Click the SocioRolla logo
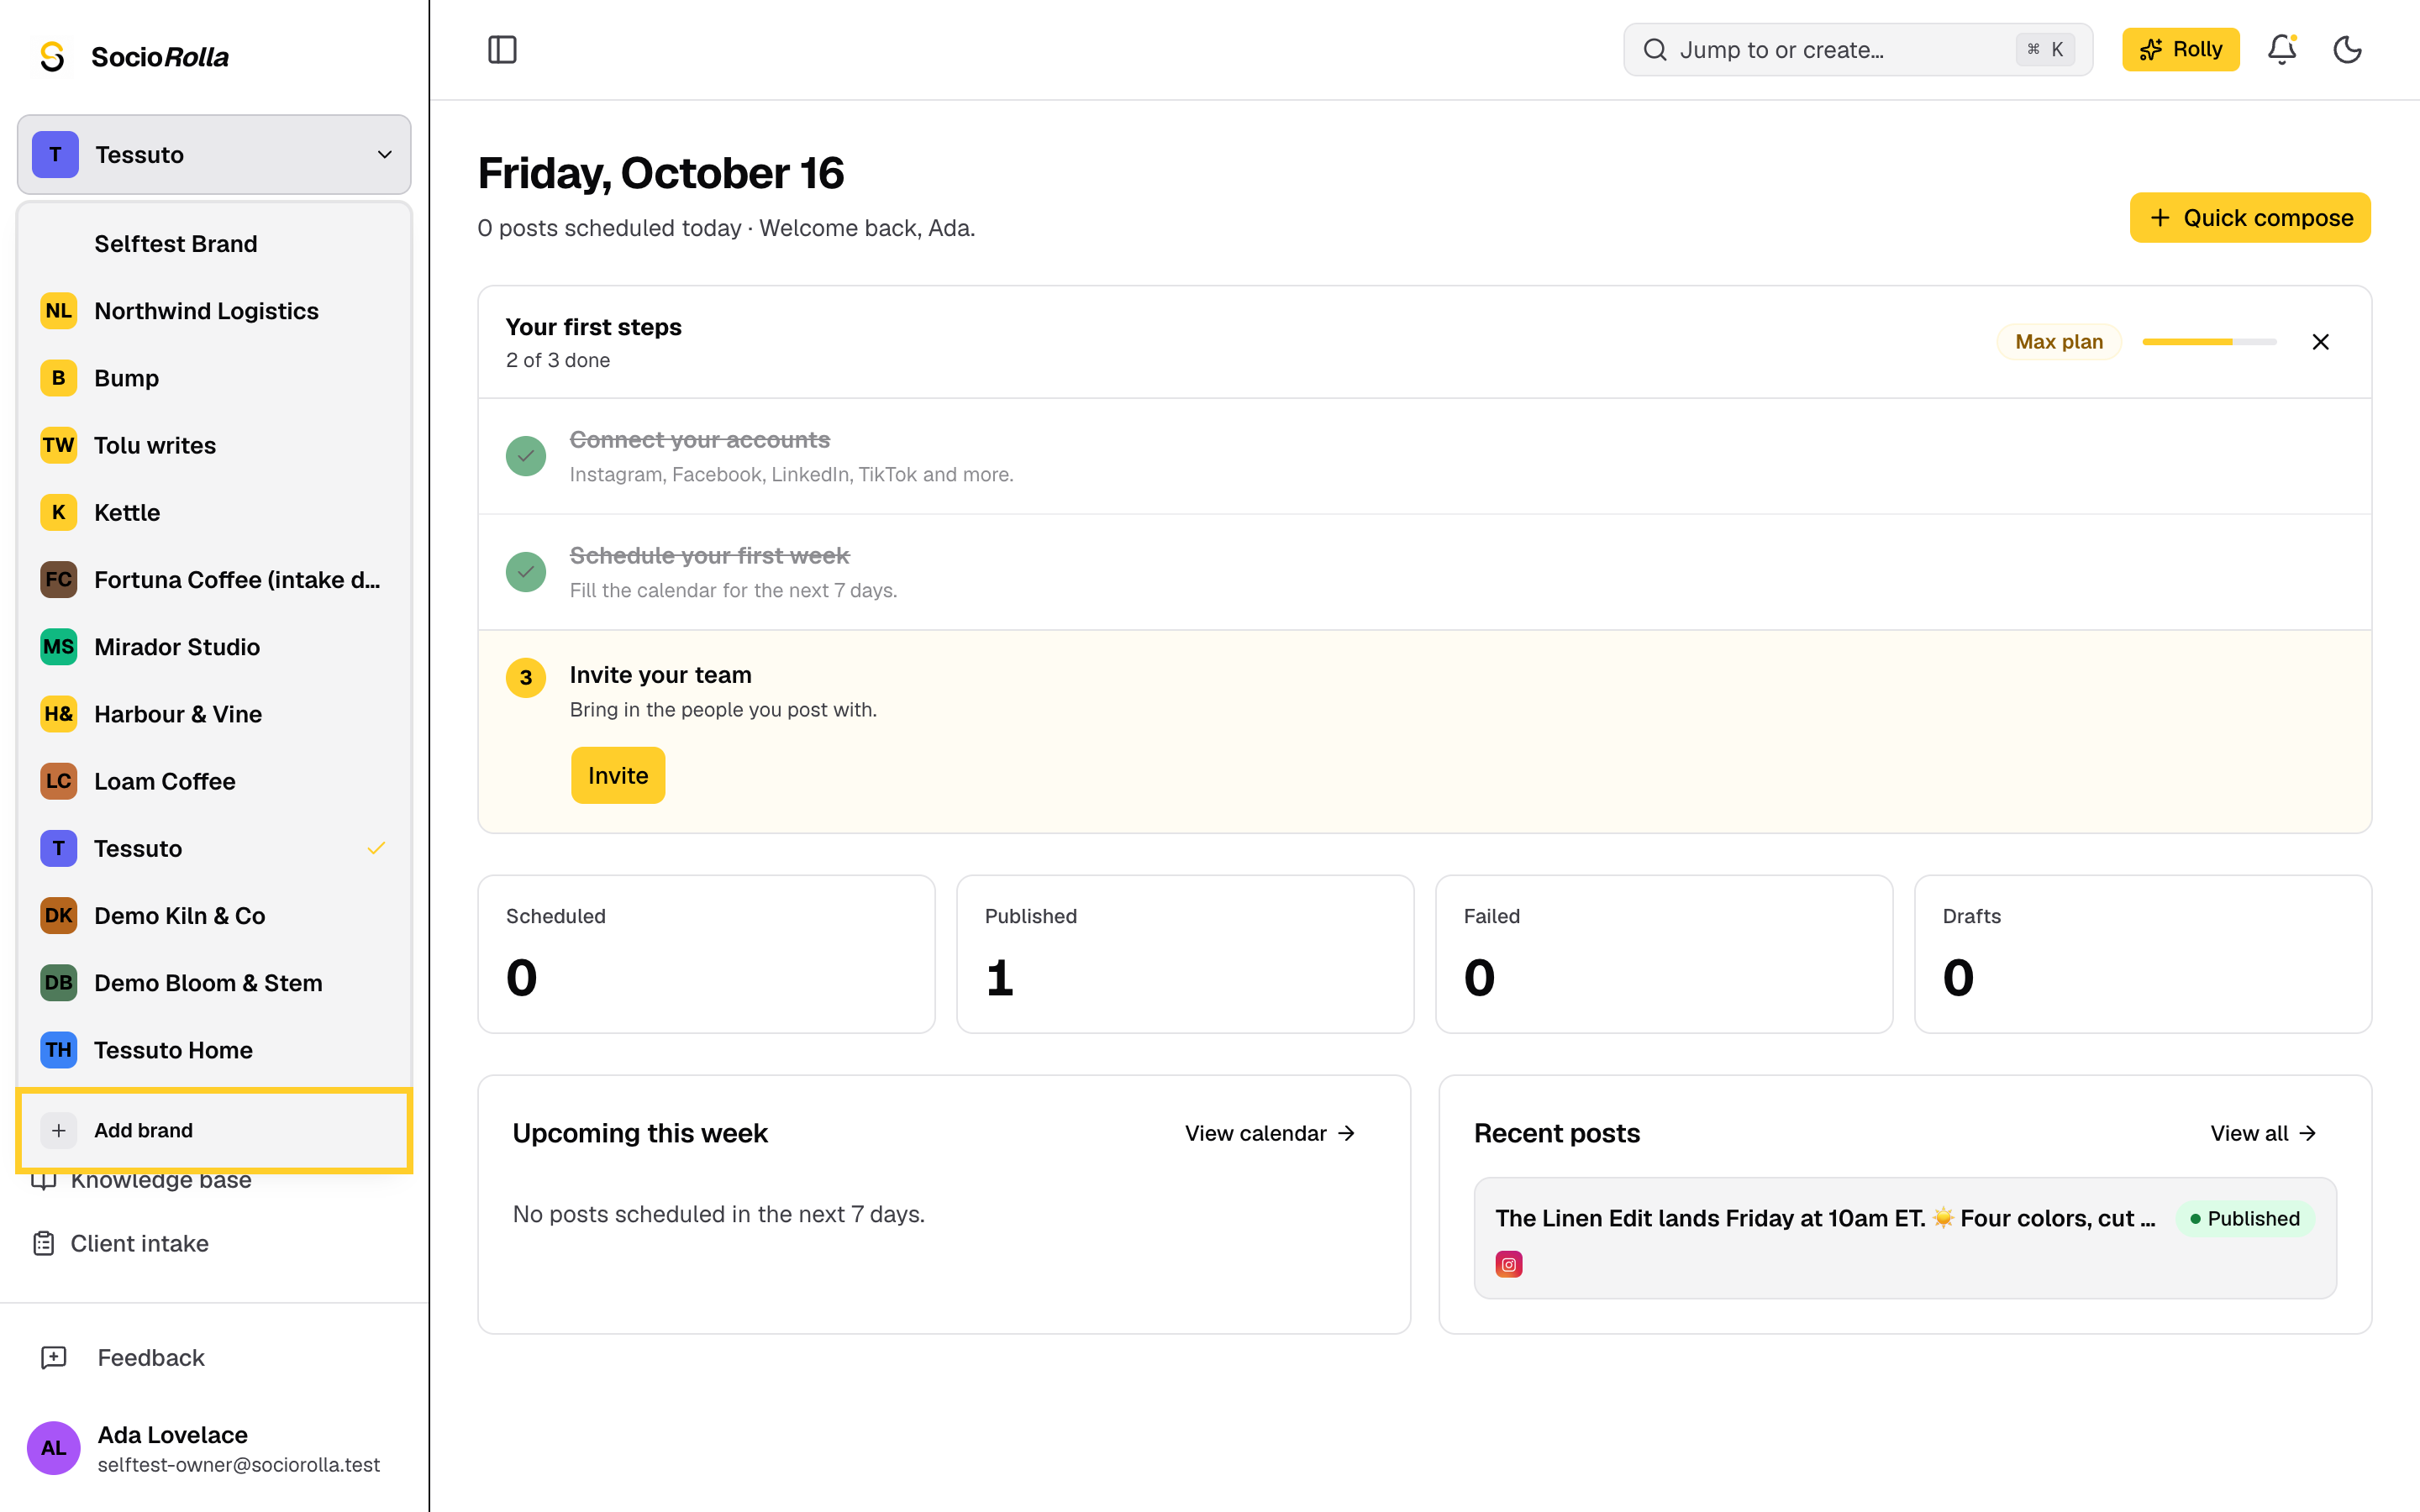The image size is (2420, 1512). (x=134, y=57)
